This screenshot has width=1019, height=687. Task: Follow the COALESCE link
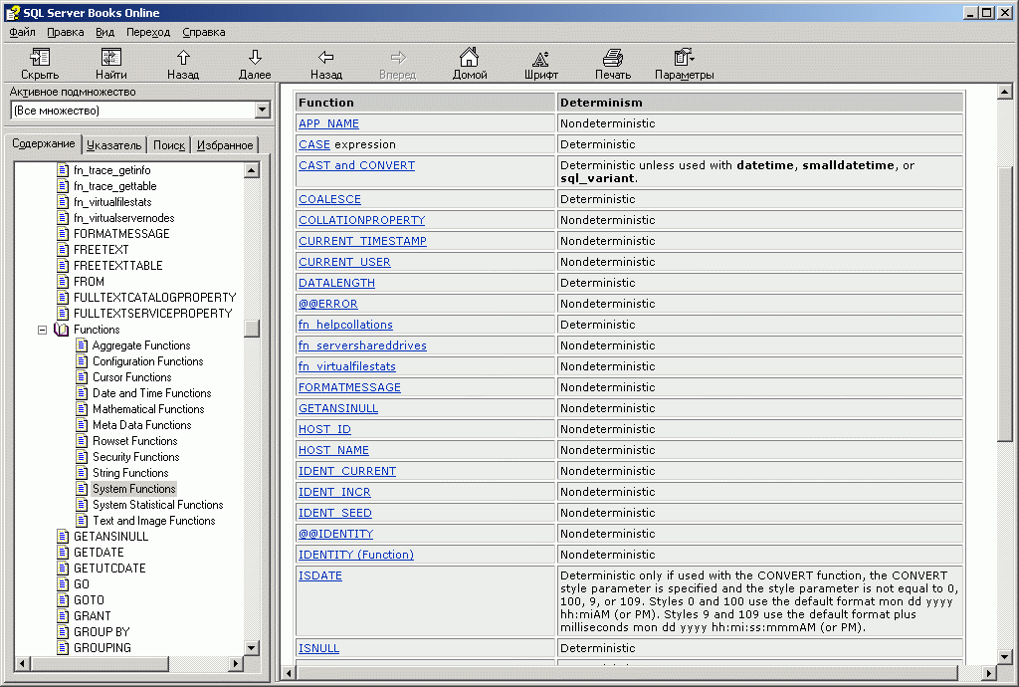329,199
